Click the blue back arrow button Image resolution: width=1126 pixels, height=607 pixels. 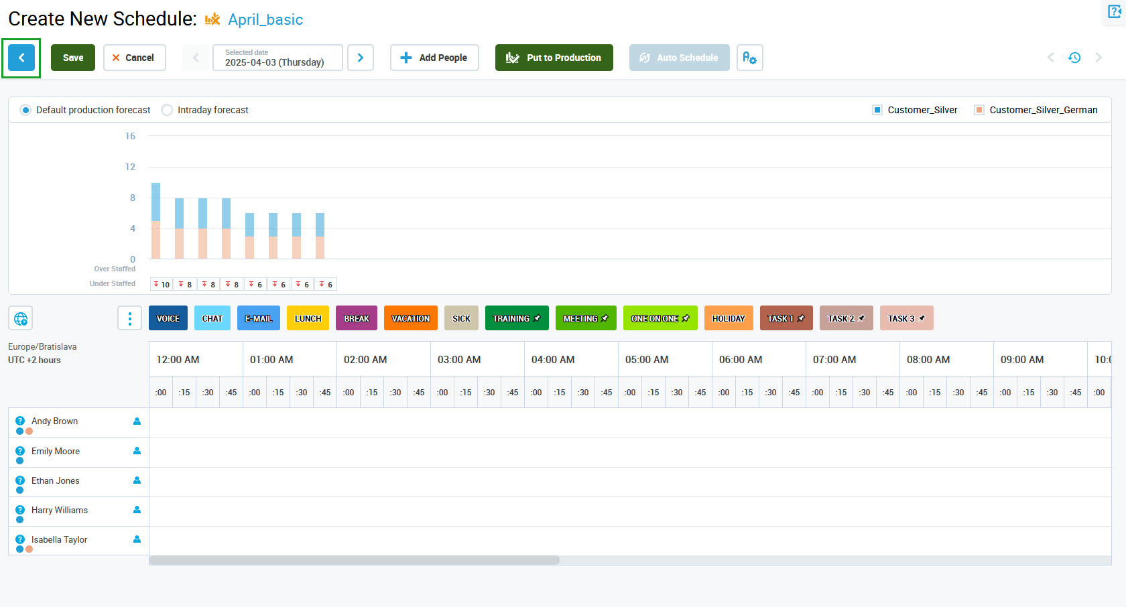tap(21, 58)
